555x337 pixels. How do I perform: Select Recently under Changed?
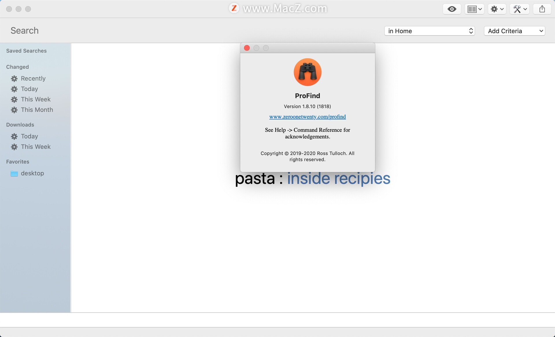[33, 78]
